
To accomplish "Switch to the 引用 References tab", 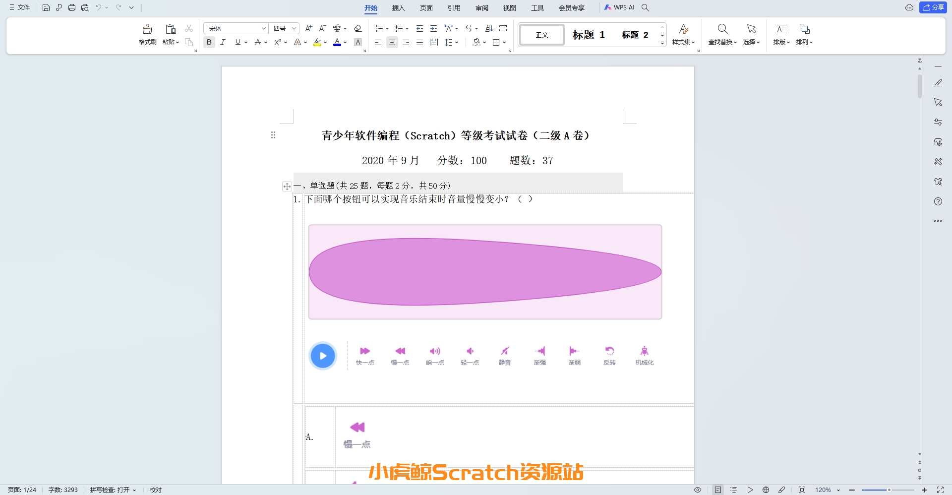I will [x=454, y=7].
